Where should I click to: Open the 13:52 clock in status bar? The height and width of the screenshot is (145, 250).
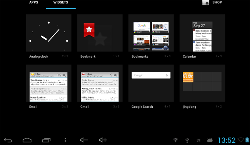pyautogui.click(x=227, y=140)
